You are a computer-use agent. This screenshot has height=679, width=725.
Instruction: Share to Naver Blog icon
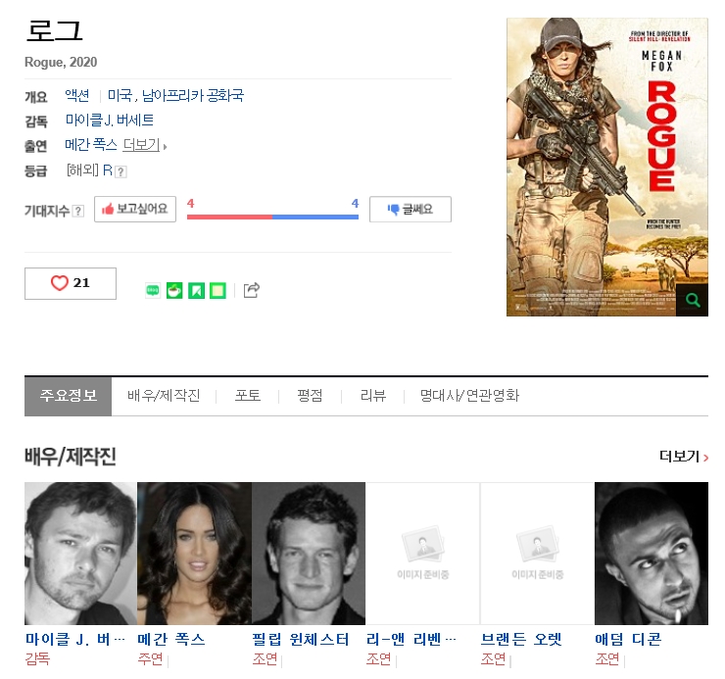point(153,290)
